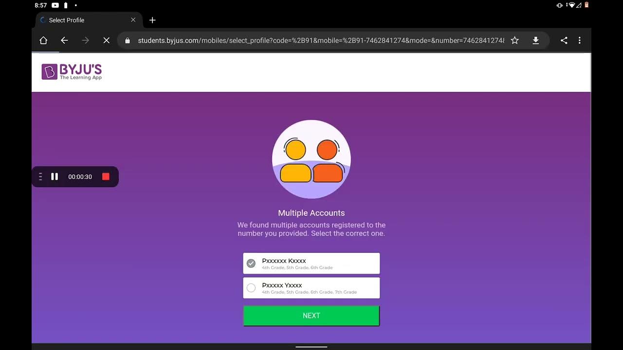
Task: Click the lock icon in address bar
Action: point(128,40)
